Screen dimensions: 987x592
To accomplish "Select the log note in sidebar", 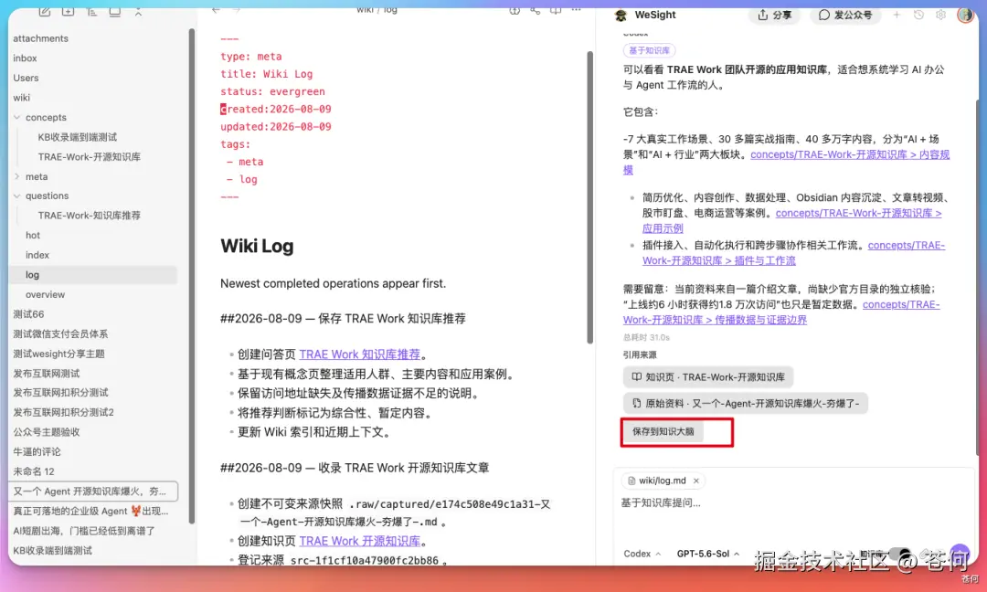I will [93, 275].
